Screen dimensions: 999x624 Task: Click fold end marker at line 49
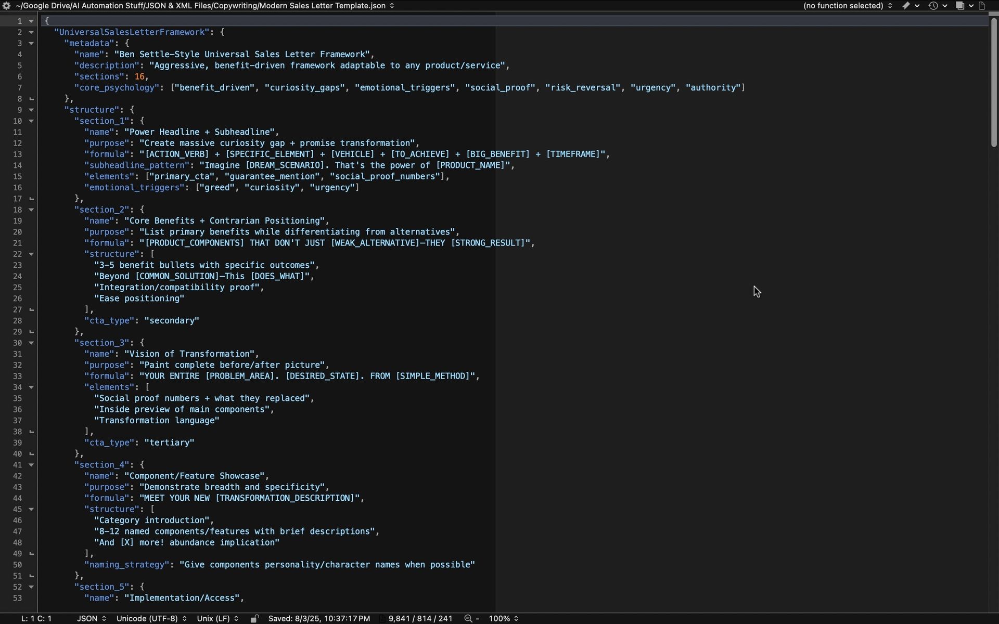coord(31,554)
